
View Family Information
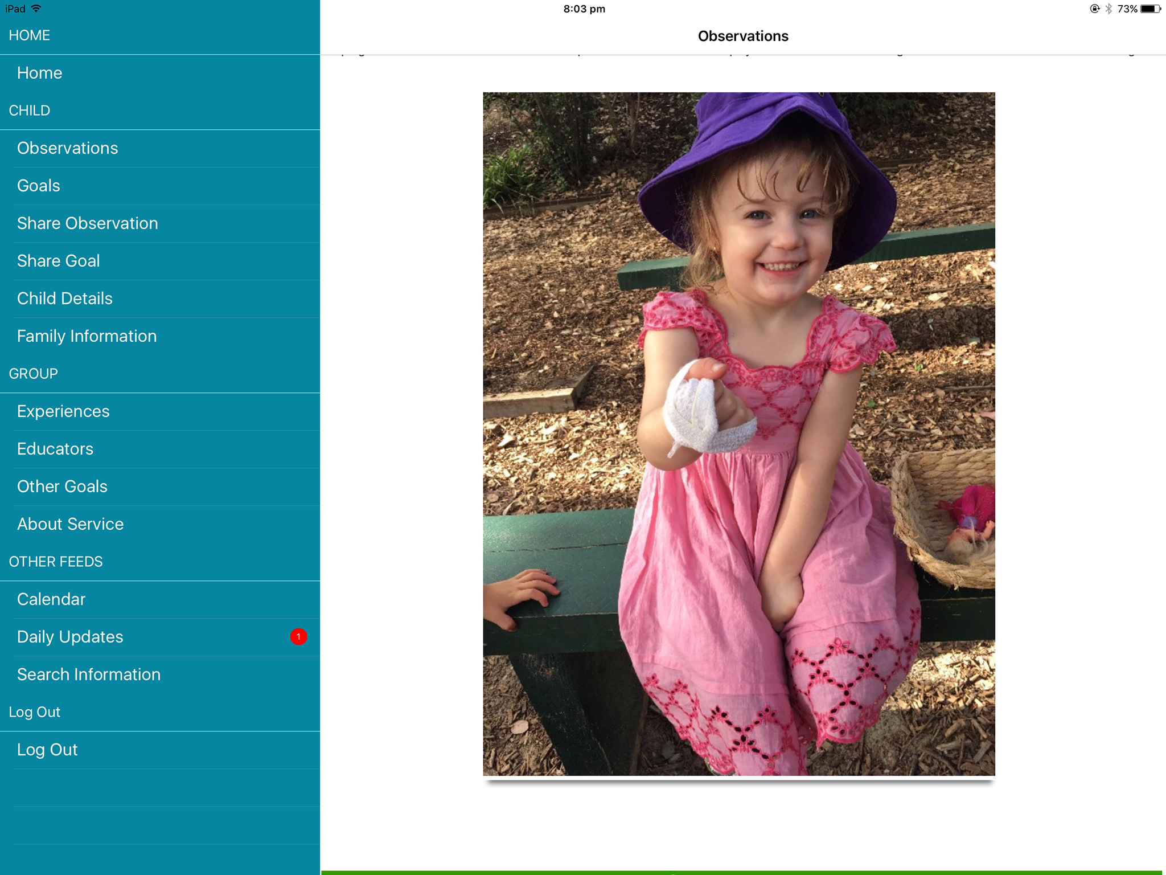coord(160,336)
